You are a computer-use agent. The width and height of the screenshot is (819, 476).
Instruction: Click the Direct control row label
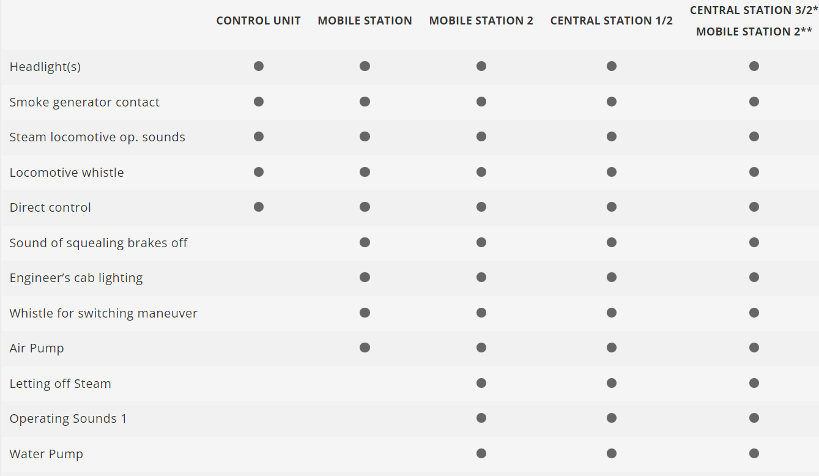[50, 207]
